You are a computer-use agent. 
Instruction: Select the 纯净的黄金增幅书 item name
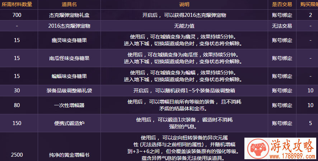coord(69,155)
